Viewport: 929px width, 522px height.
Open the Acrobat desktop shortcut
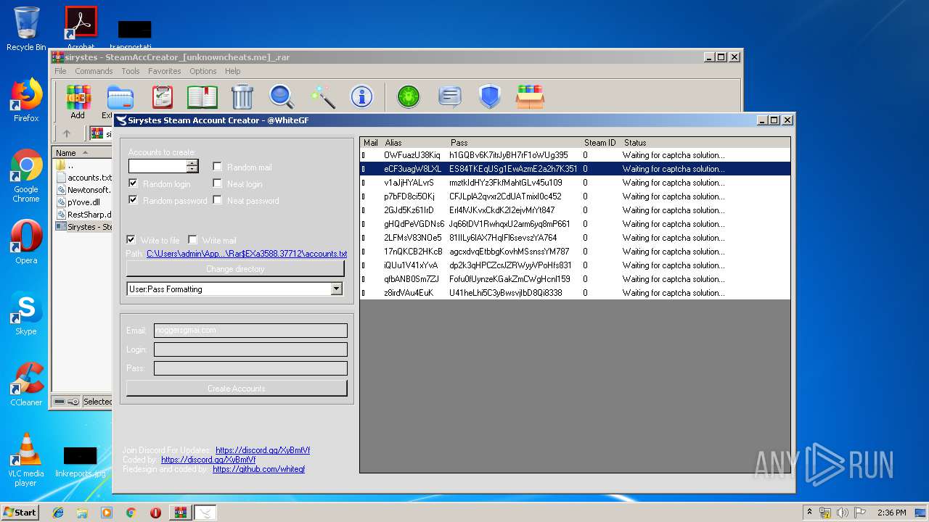[81, 29]
